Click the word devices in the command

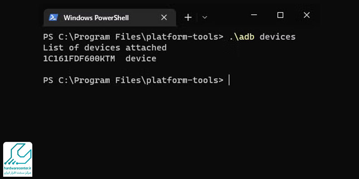pos(278,37)
